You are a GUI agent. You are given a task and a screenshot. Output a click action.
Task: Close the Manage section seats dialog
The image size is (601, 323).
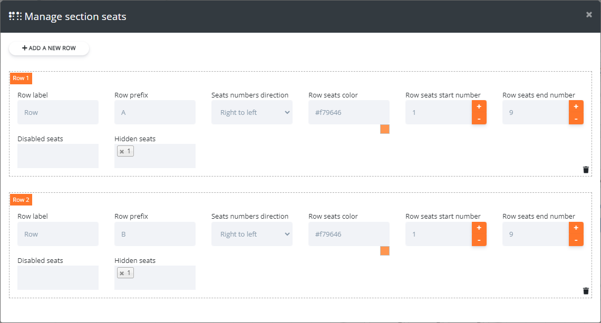[589, 15]
